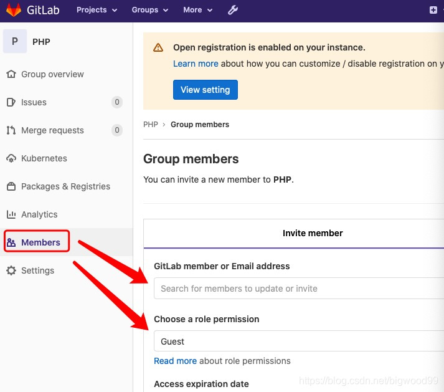Focus the search for members input
The image size is (444, 392).
click(299, 289)
